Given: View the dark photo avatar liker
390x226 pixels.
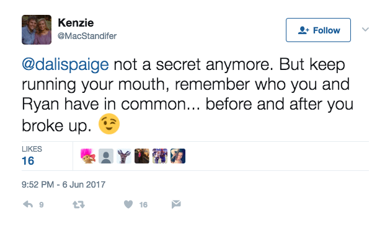Looking at the screenshot, I should click(x=142, y=156).
